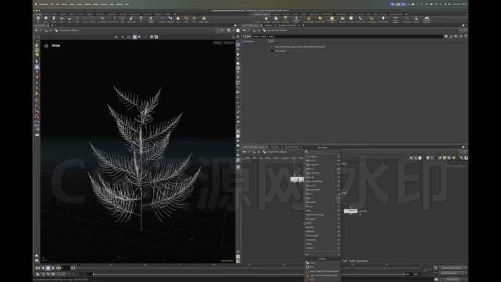Select the Platonic Solids shelf tool

pos(151,19)
